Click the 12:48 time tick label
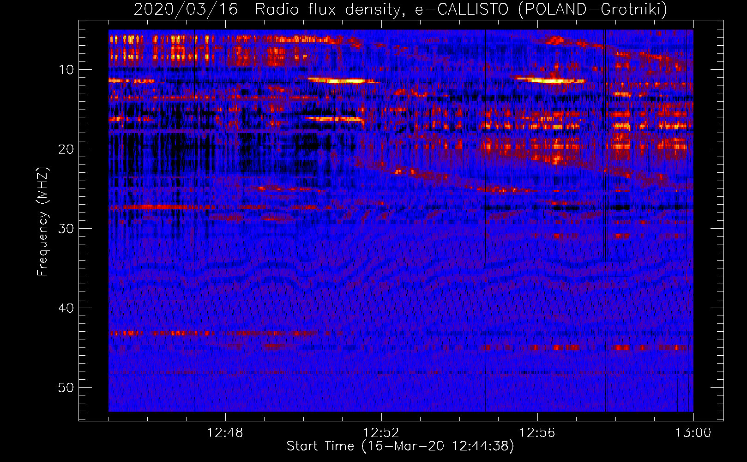Image resolution: width=747 pixels, height=462 pixels. coord(225,433)
